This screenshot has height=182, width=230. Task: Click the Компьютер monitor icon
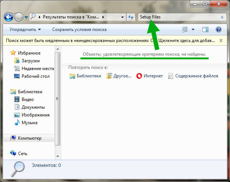(x=13, y=138)
